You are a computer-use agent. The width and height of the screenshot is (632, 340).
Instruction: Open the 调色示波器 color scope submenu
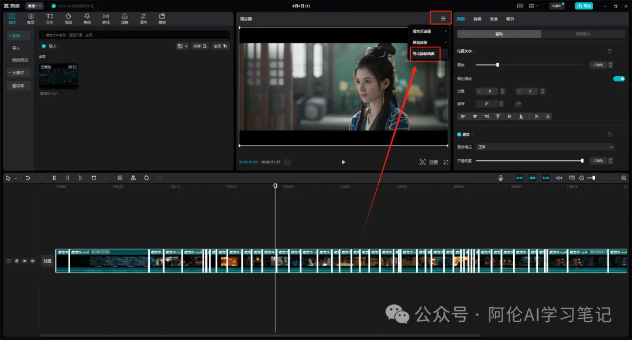pyautogui.click(x=429, y=32)
